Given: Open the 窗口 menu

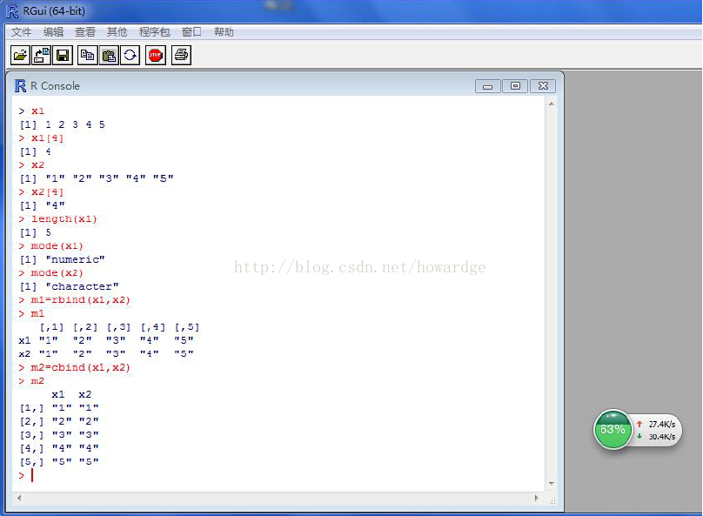Looking at the screenshot, I should 191,32.
